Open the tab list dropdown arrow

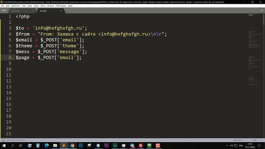(262, 10)
